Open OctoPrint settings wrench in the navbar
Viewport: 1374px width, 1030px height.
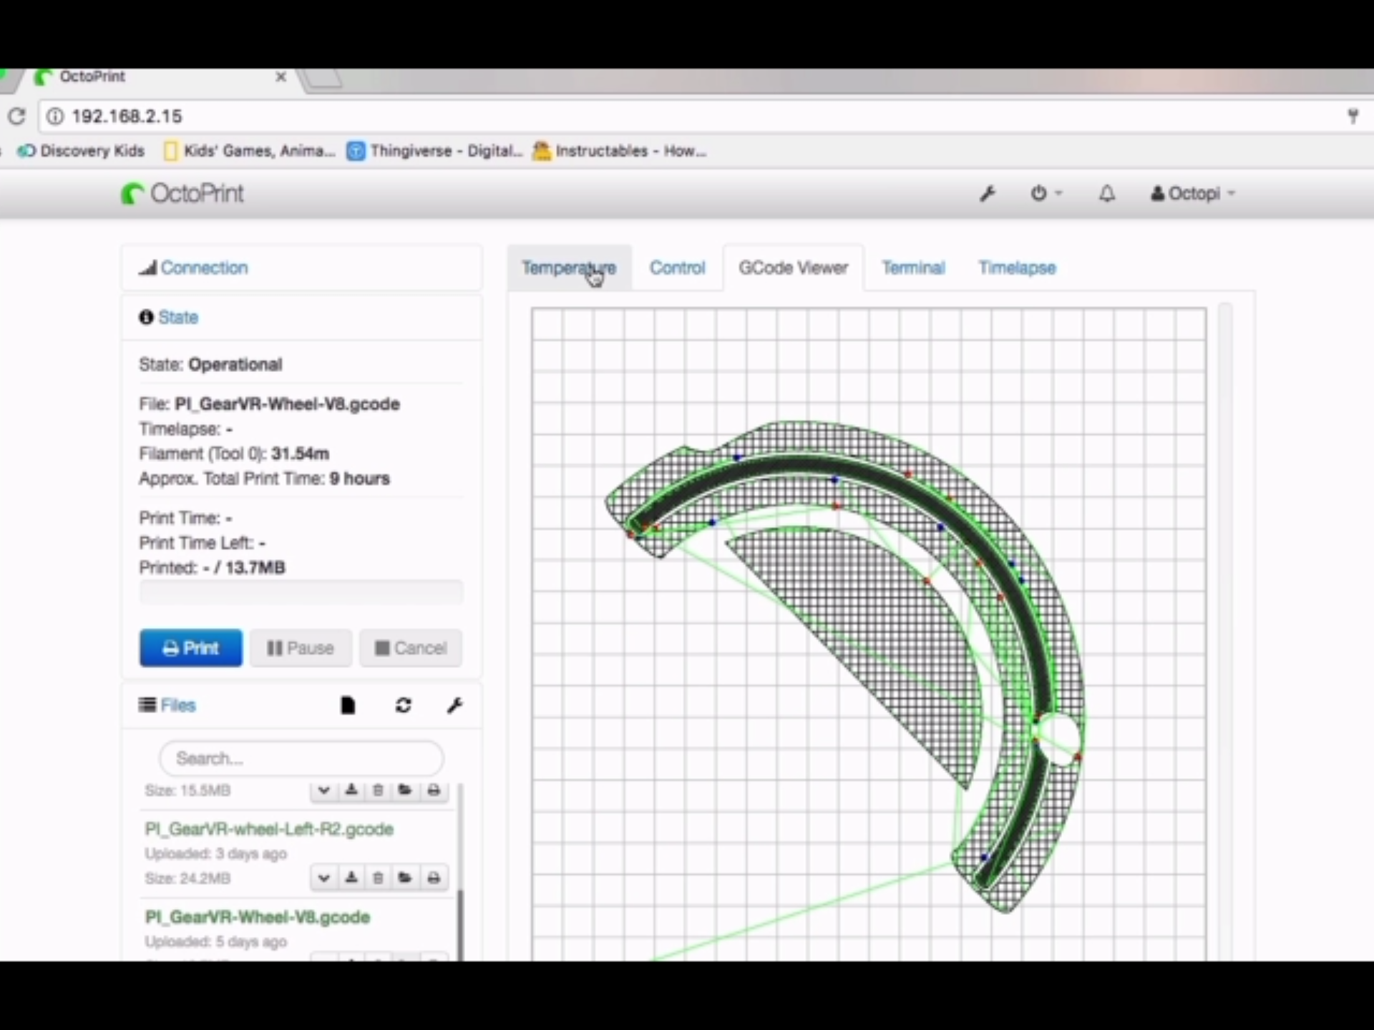tap(988, 194)
